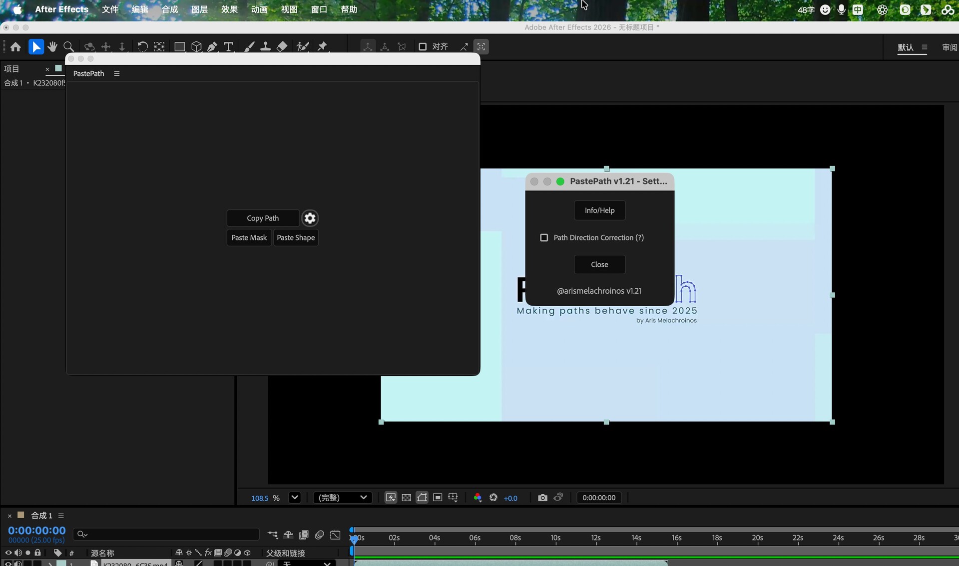Click the Info/Help button
959x566 pixels.
click(x=599, y=210)
